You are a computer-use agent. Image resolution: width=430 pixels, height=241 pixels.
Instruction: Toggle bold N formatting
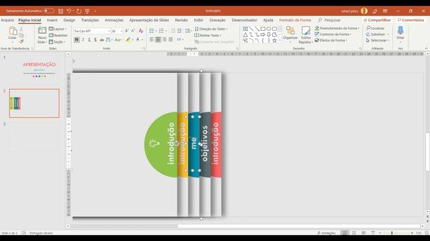[77, 40]
